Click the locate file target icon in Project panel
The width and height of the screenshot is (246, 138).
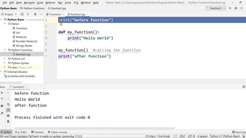click(x=22, y=14)
